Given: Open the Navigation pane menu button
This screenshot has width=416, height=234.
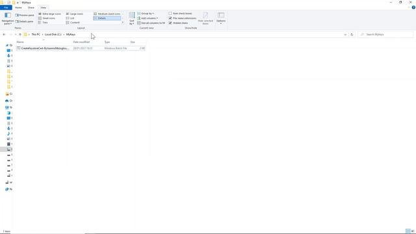Looking at the screenshot, I should coord(7,18).
